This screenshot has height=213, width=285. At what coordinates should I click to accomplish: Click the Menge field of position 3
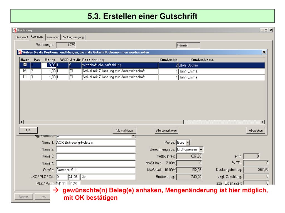coord(48,77)
